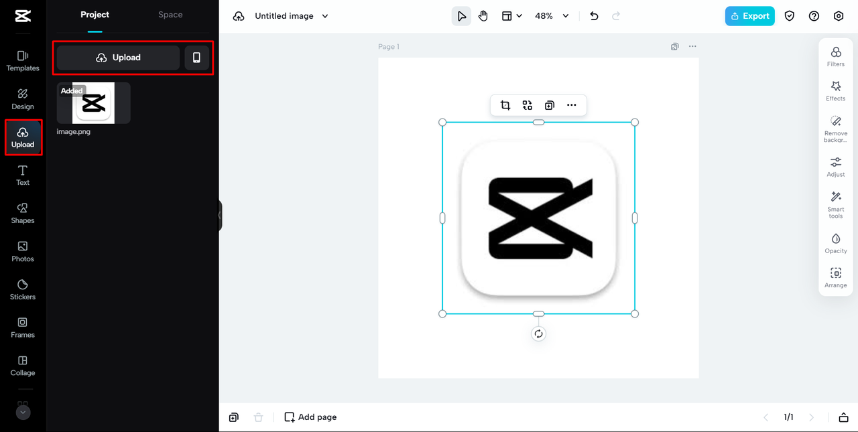This screenshot has height=432, width=858.
Task: Open the Text panel
Action: click(23, 175)
